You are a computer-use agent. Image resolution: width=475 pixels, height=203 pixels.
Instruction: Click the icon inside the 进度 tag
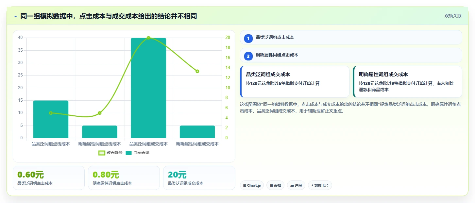292,185
